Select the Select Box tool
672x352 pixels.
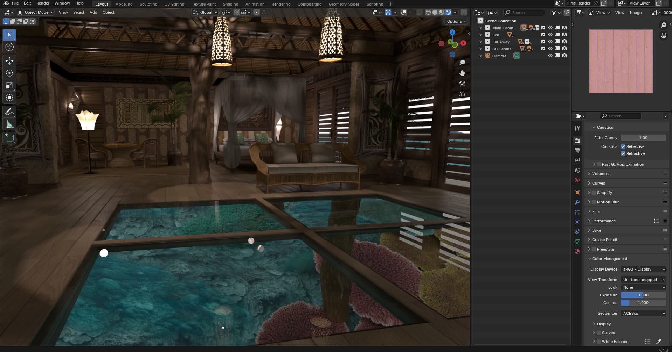pos(9,35)
